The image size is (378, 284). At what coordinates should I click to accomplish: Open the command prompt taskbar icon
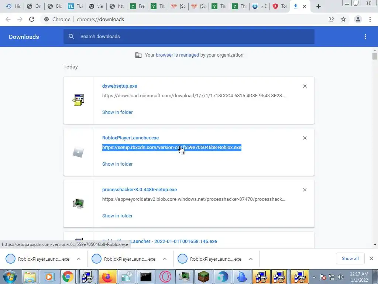[x=146, y=277]
